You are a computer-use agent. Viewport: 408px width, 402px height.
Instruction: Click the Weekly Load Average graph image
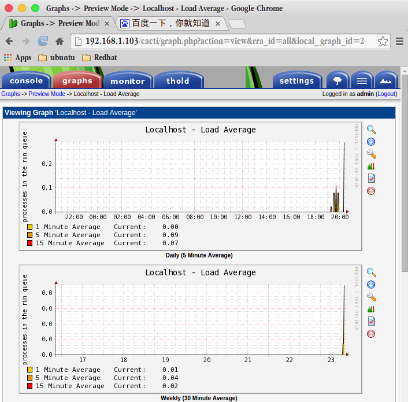191,329
